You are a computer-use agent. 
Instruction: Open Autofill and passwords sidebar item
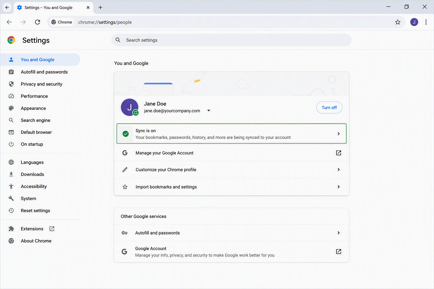tap(40, 72)
